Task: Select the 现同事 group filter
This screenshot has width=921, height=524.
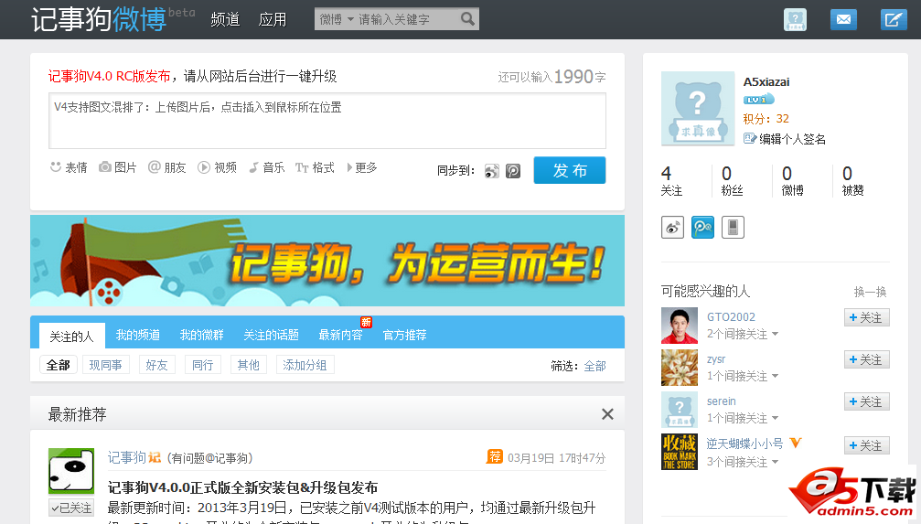Action: pos(106,365)
